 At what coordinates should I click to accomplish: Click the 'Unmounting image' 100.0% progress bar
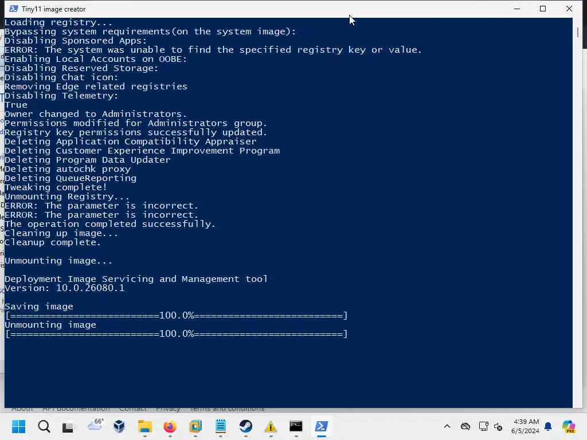(177, 334)
